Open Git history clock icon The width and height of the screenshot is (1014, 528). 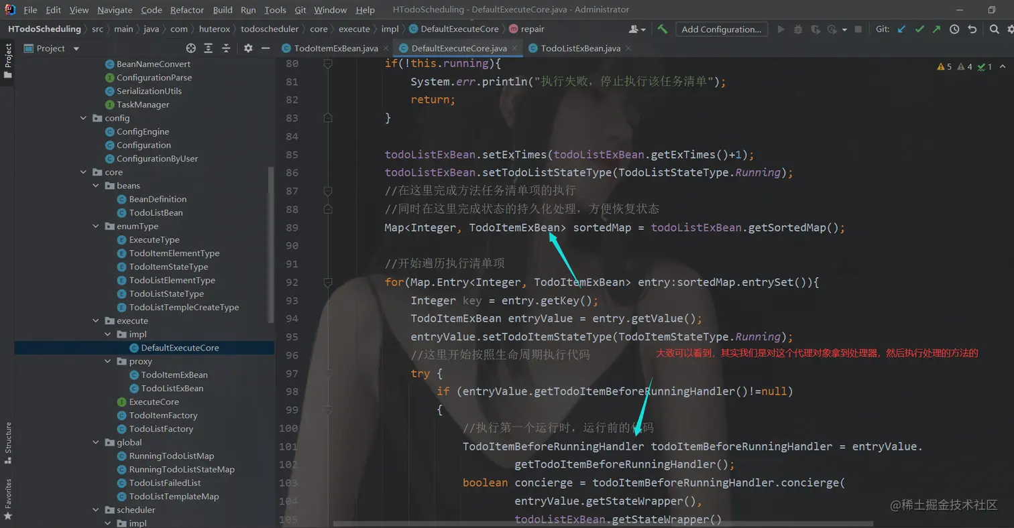[954, 29]
